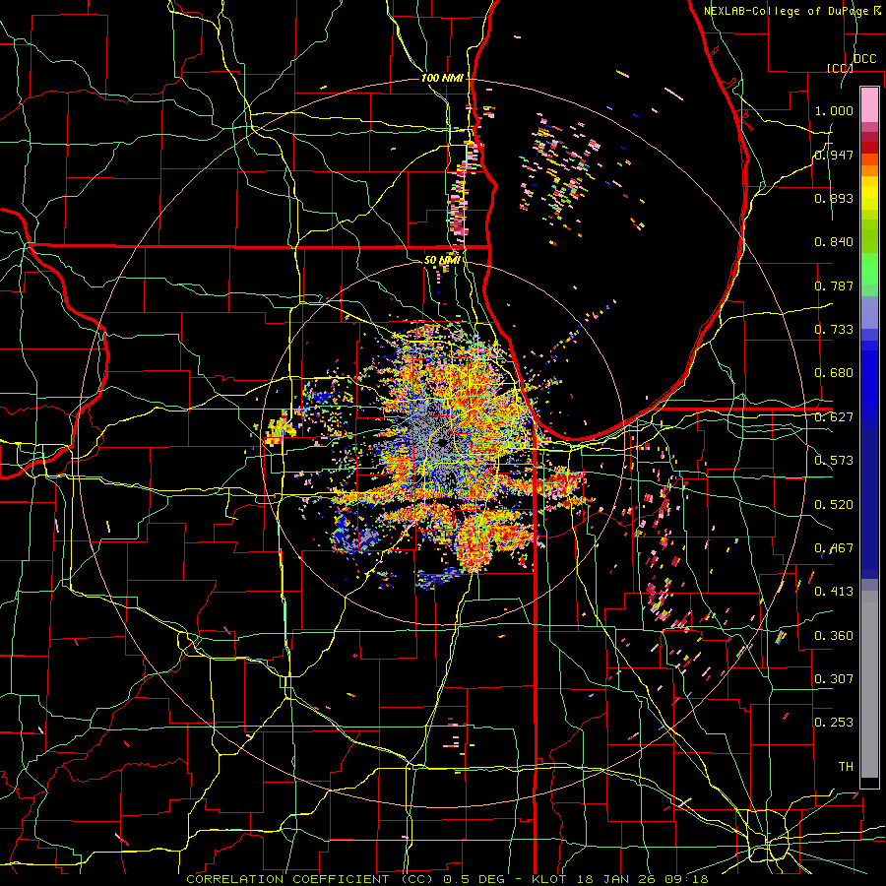Click the 0.5 DEG elevation text
This screenshot has height=886, width=886.
point(475,879)
